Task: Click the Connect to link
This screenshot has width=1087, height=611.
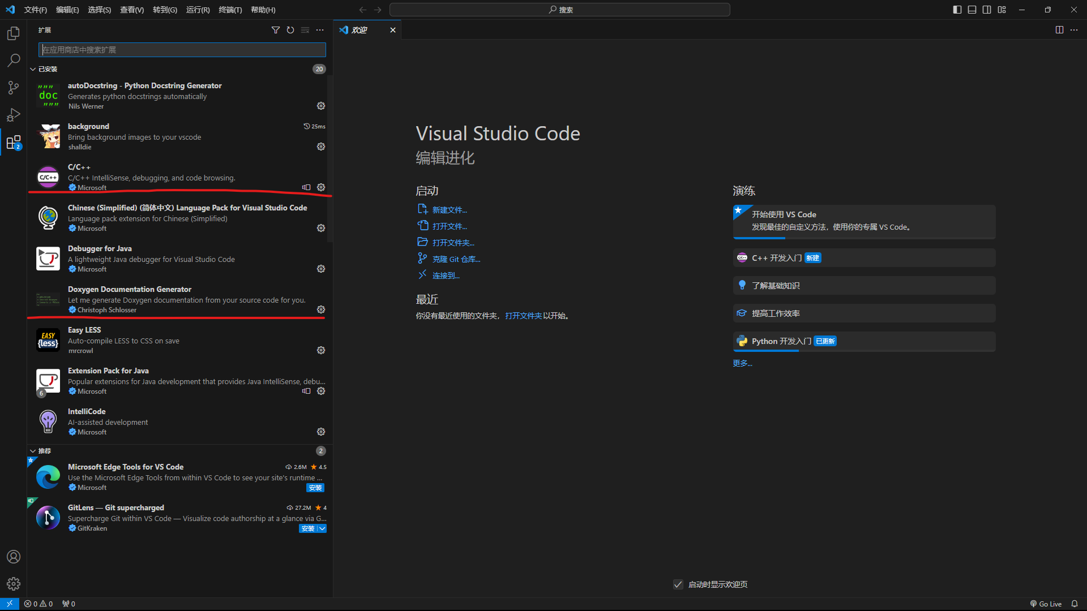Action: 446,276
